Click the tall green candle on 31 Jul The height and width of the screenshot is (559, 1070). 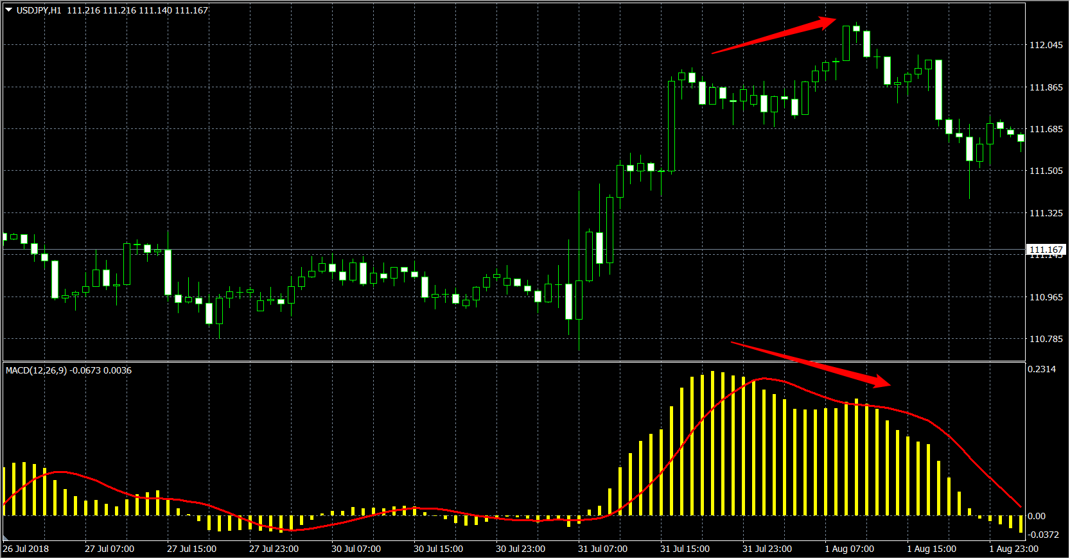tap(672, 125)
